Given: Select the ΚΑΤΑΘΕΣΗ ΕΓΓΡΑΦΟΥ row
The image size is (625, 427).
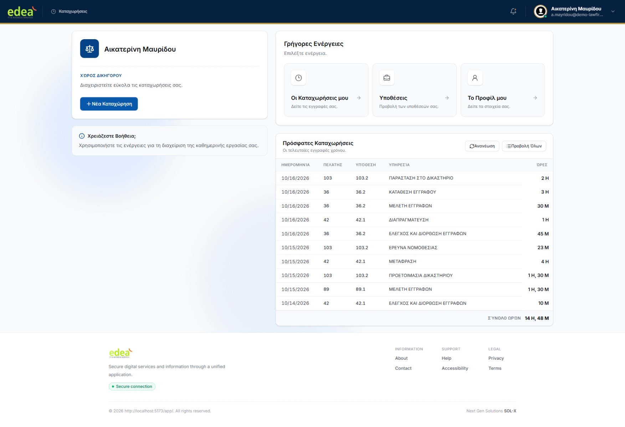Looking at the screenshot, I should pos(414,192).
